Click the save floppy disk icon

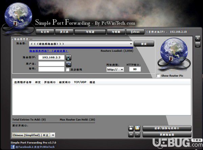tap(131, 128)
